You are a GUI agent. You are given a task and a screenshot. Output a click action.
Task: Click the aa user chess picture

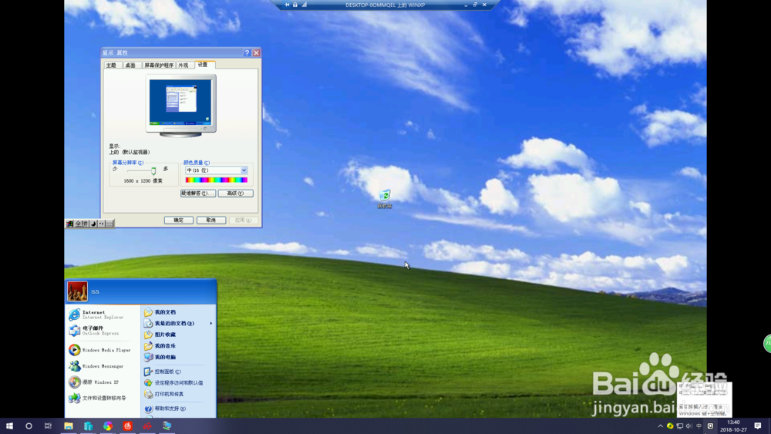(x=77, y=291)
